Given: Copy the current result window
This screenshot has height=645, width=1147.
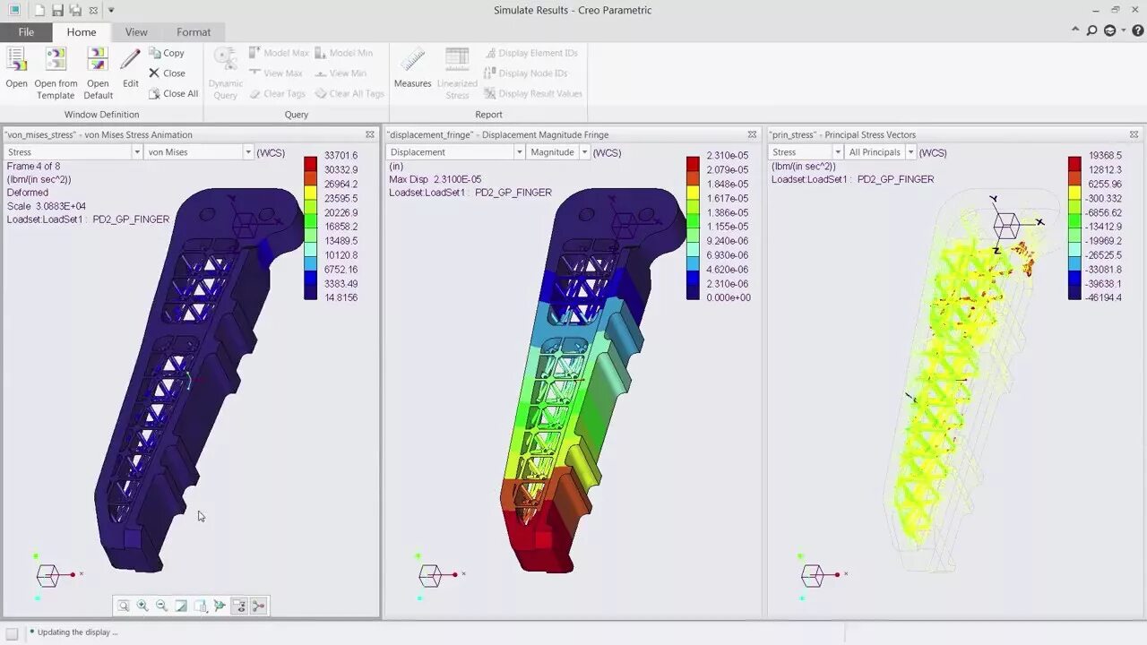Looking at the screenshot, I should coord(167,53).
